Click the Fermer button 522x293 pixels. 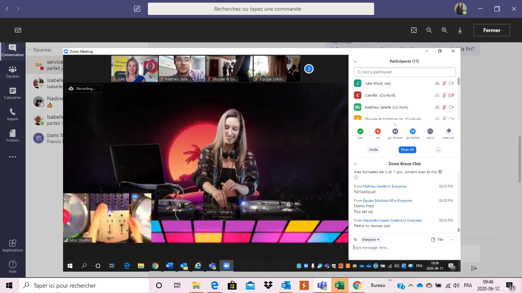click(492, 30)
